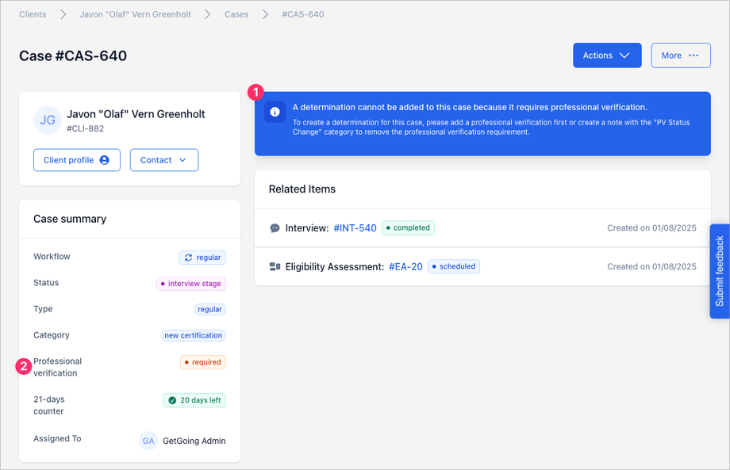The image size is (730, 470).
Task: Click the Eligibility Assessment icon
Action: (x=275, y=267)
